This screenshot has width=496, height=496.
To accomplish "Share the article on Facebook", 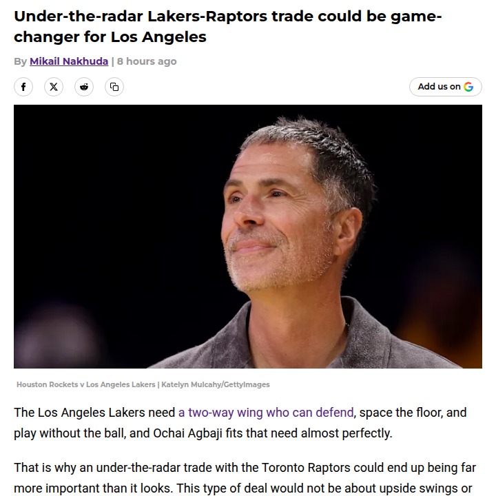I will coord(23,87).
